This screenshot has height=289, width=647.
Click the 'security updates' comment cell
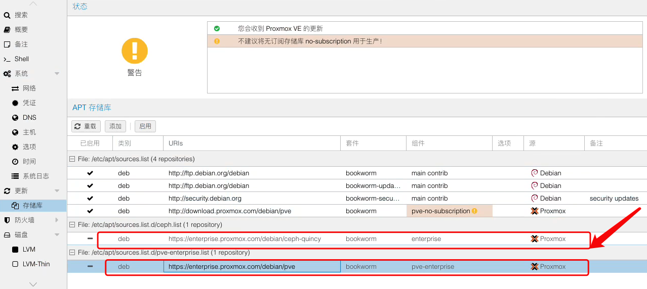pos(615,199)
